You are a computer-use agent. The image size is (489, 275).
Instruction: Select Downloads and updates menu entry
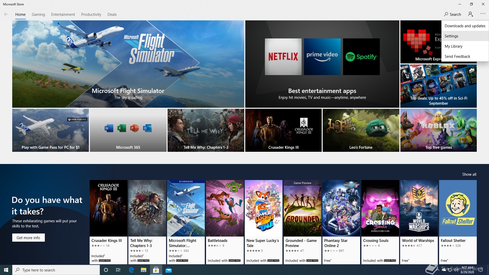[x=465, y=26]
